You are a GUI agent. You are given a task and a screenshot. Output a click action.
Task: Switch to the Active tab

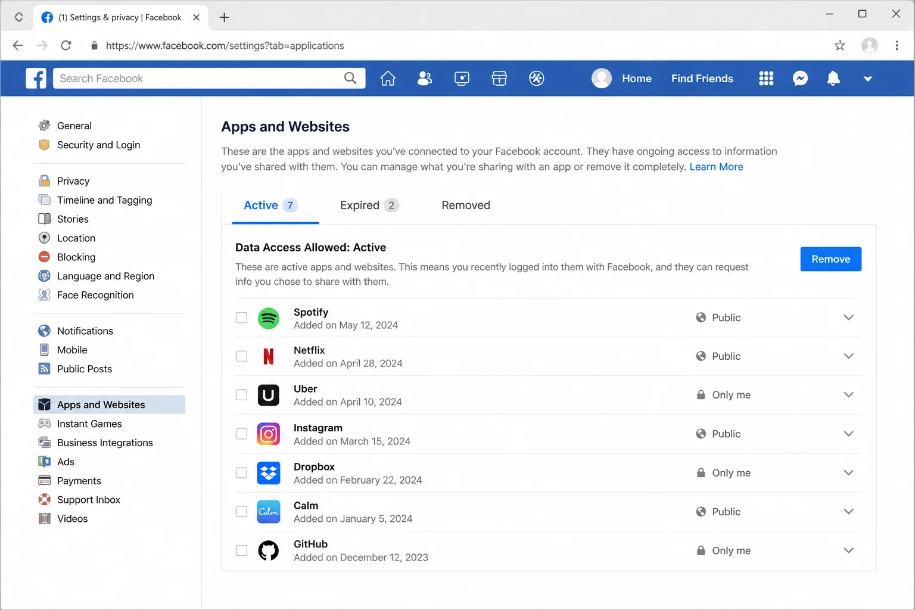point(275,206)
